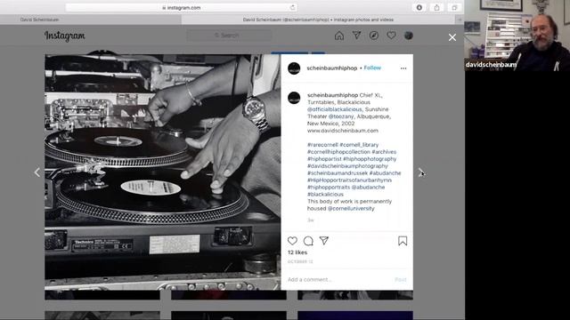Click scheinbaumhiphop avatar in post header
570x320 pixels.
coord(294,68)
